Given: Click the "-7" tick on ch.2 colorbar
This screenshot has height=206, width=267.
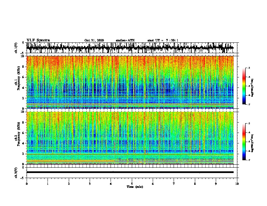Looking at the screenshot, I should click(x=248, y=160).
